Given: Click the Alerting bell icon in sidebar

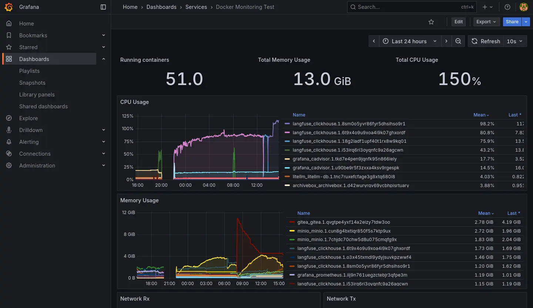Looking at the screenshot, I should coord(9,142).
